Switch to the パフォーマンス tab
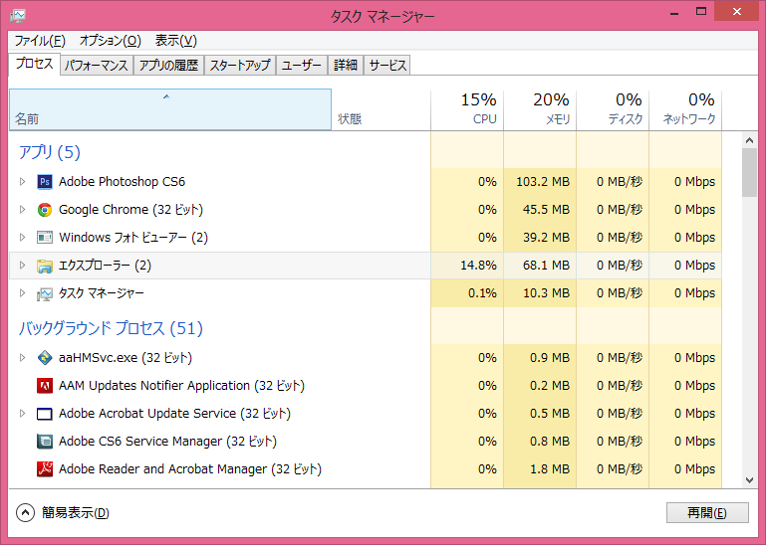Viewport: 766px width, 545px height. click(x=97, y=66)
